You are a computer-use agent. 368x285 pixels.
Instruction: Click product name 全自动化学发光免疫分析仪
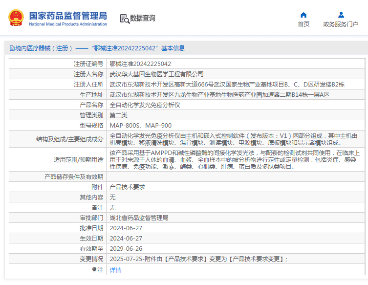pyautogui.click(x=145, y=105)
